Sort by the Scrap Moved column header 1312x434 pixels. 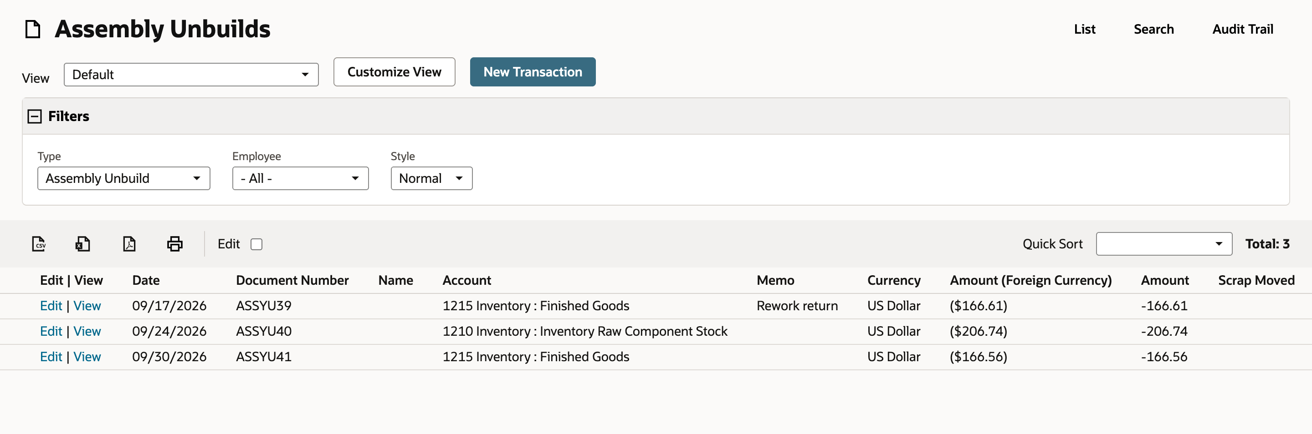(x=1256, y=280)
